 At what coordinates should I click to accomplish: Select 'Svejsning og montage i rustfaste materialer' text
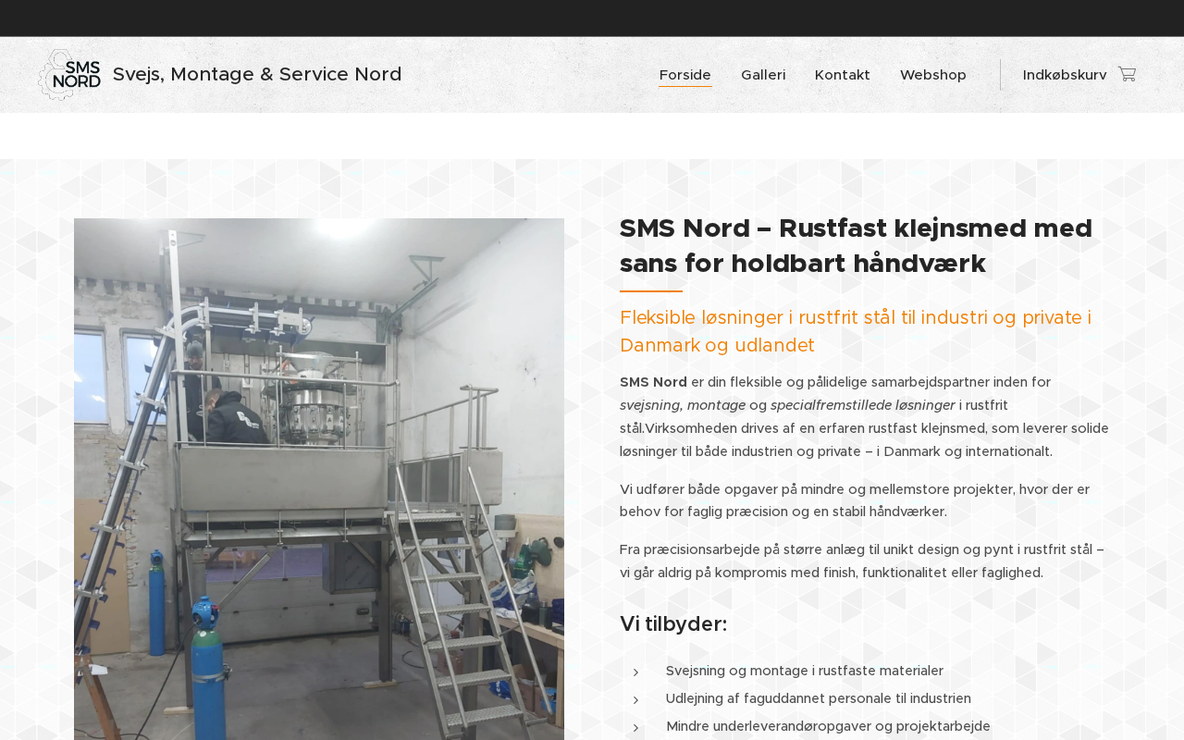point(805,671)
